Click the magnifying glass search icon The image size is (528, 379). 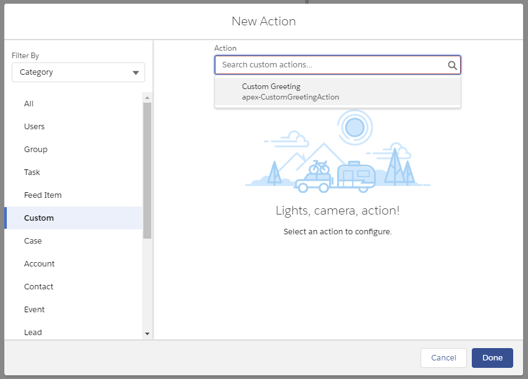(x=452, y=64)
